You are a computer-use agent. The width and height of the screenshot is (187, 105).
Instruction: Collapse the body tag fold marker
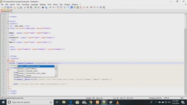point(8,21)
